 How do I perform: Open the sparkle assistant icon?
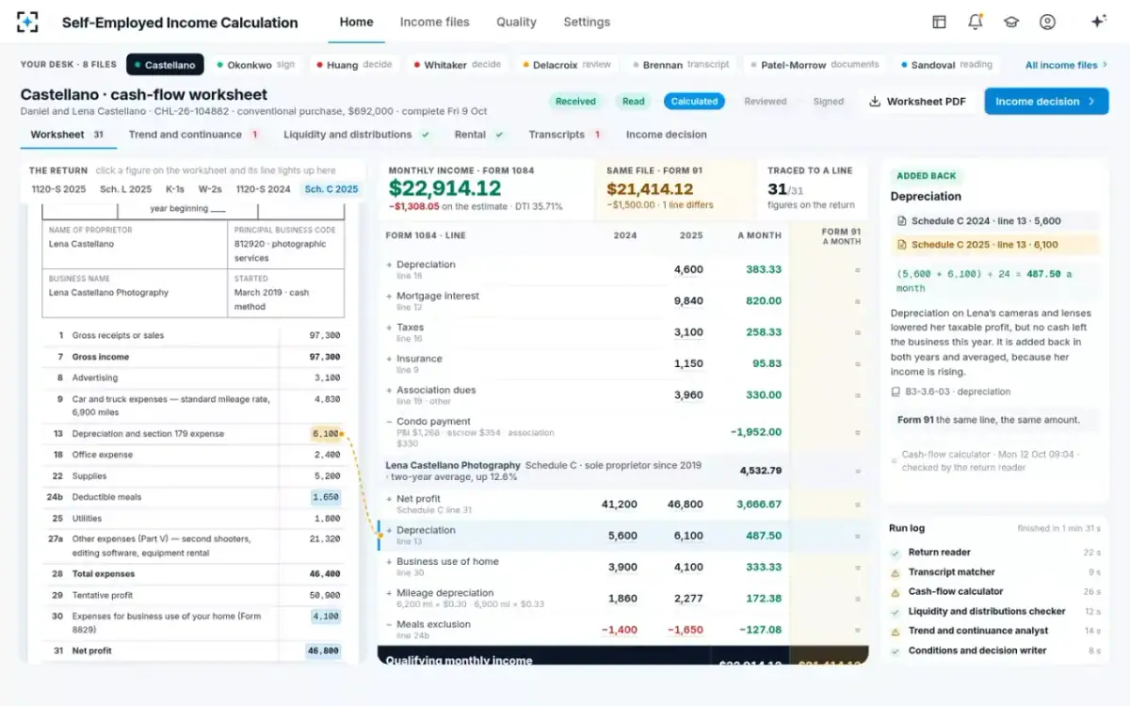(x=1098, y=22)
